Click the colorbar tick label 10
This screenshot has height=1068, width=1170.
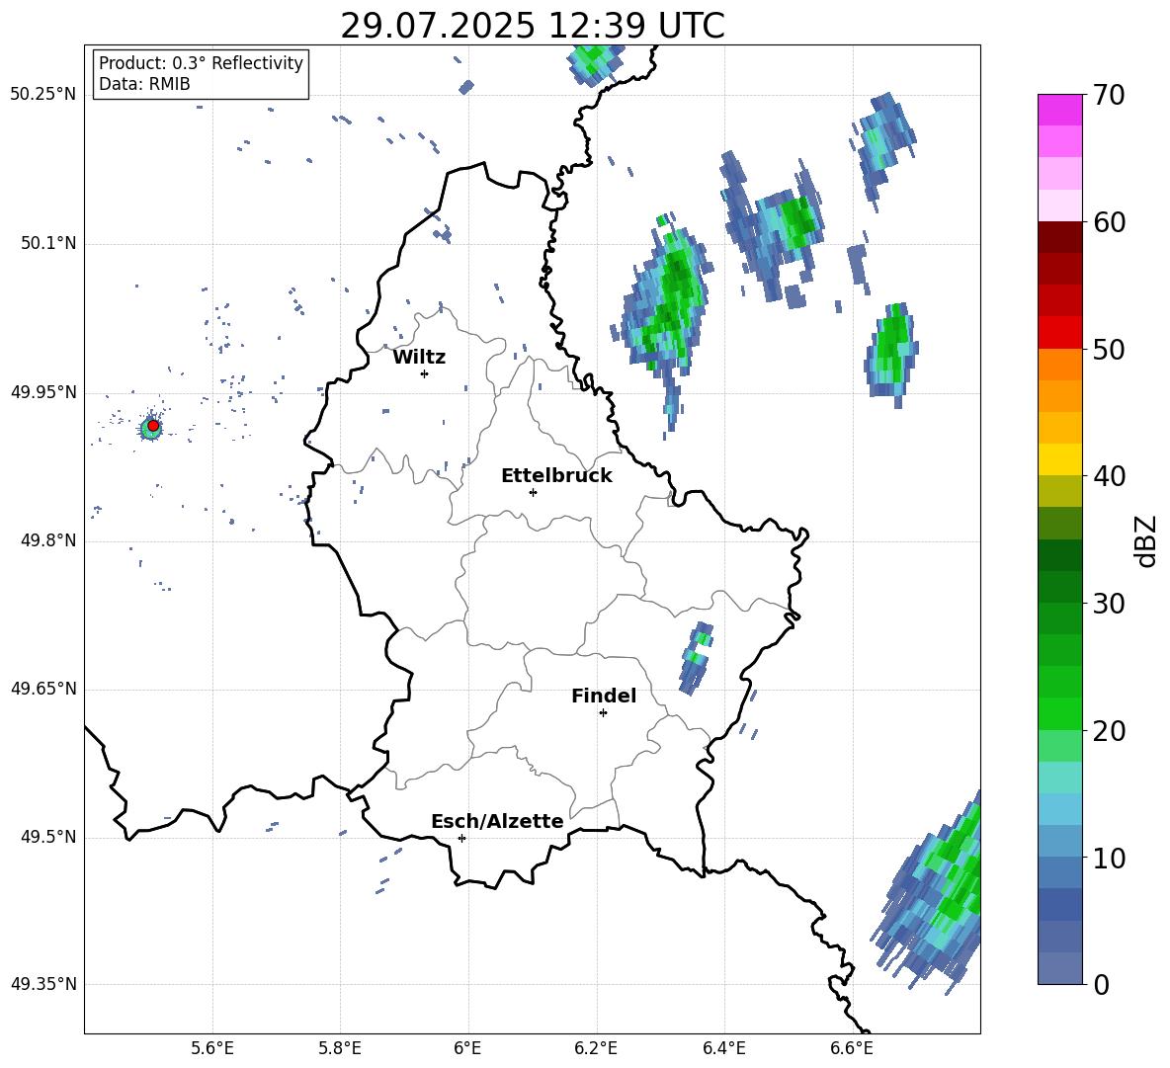click(1108, 858)
